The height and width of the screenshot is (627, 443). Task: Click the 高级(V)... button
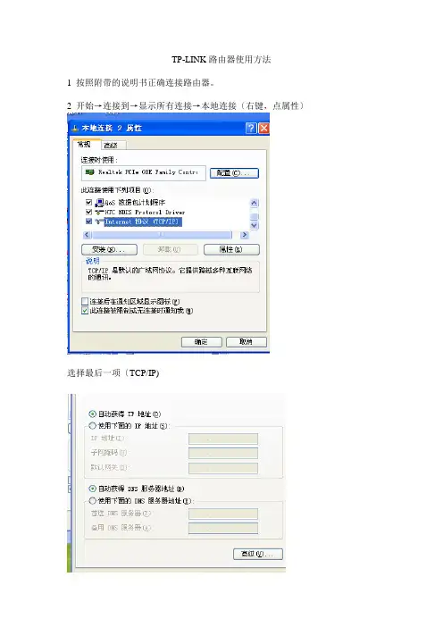point(258,554)
